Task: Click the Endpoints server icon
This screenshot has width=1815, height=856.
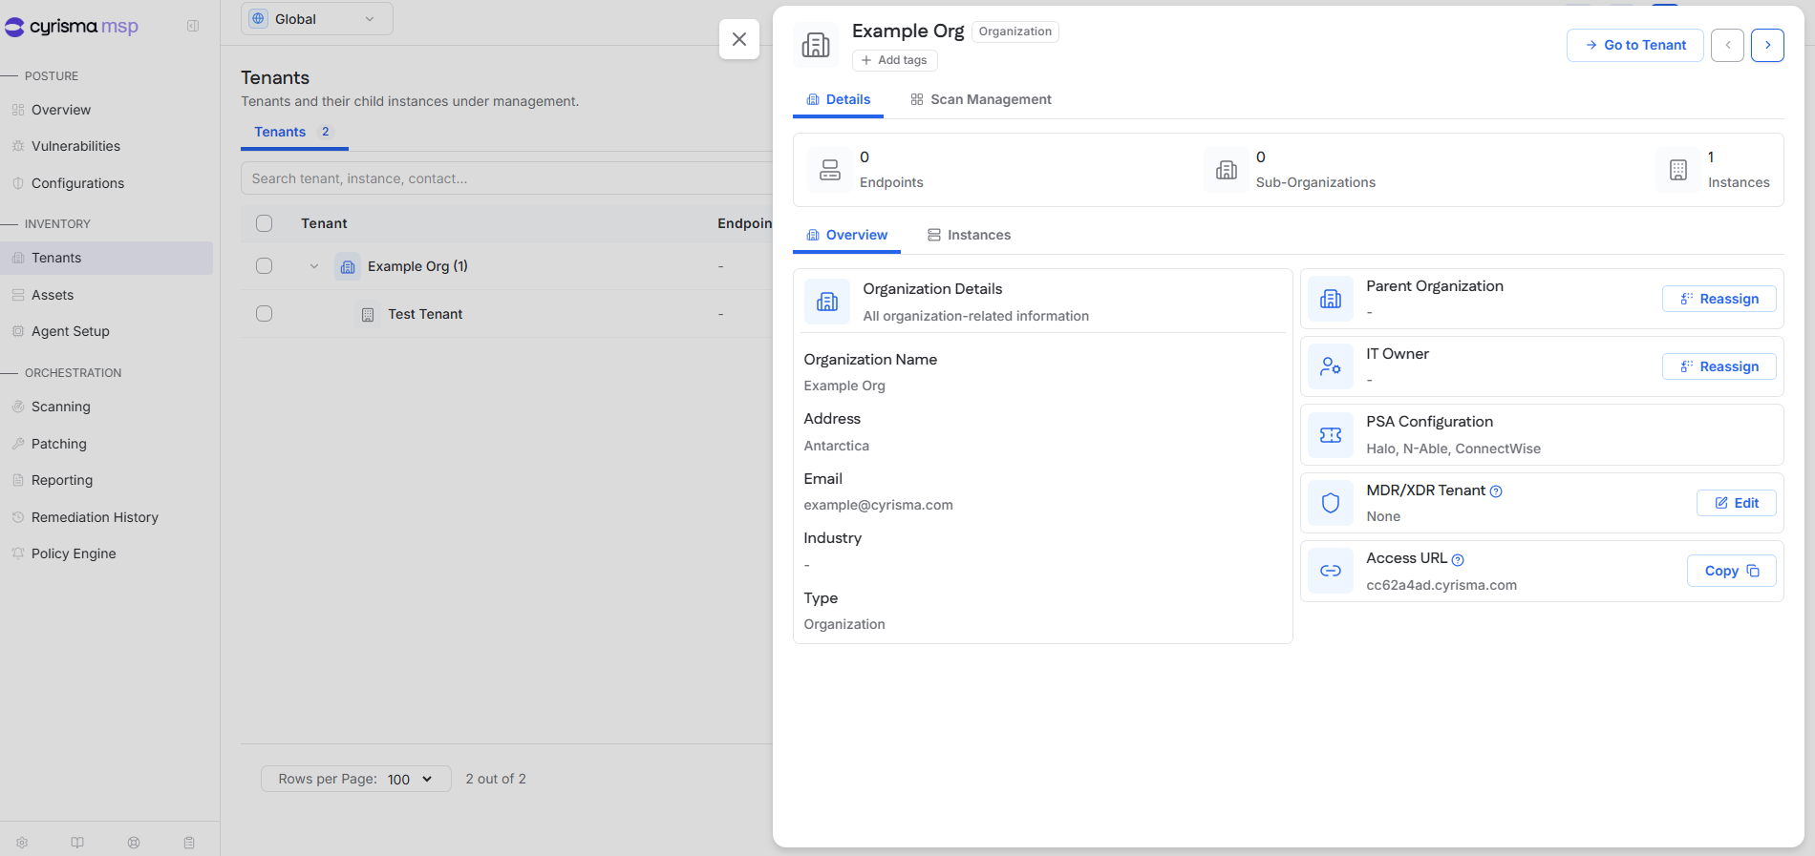Action: click(830, 170)
